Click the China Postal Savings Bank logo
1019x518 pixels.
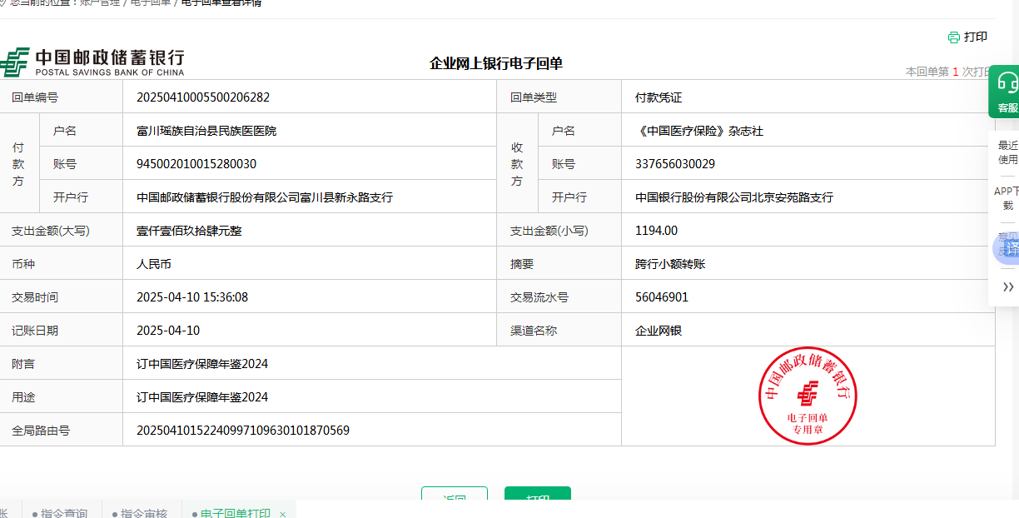pos(92,62)
